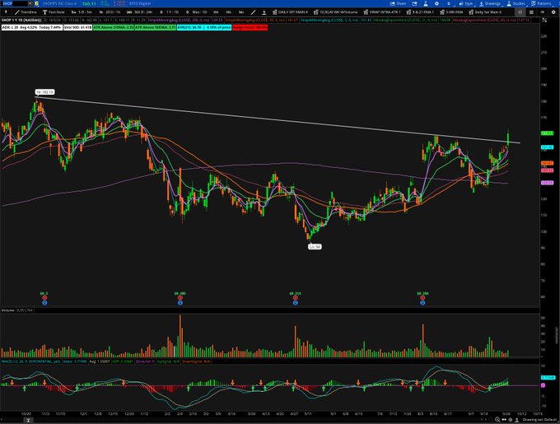The image size is (560, 424).
Task: Click the pan arrows icon in the bottom right
Action: point(504,420)
